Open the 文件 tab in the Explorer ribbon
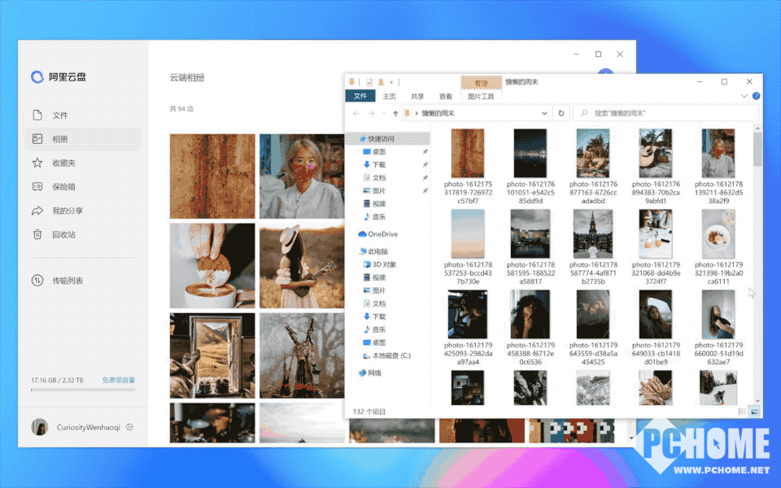781x488 pixels. pos(360,96)
